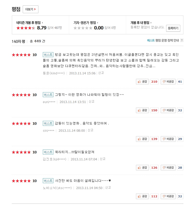Click the 등록하기 button
This screenshot has height=210, width=195.
click(173, 28)
